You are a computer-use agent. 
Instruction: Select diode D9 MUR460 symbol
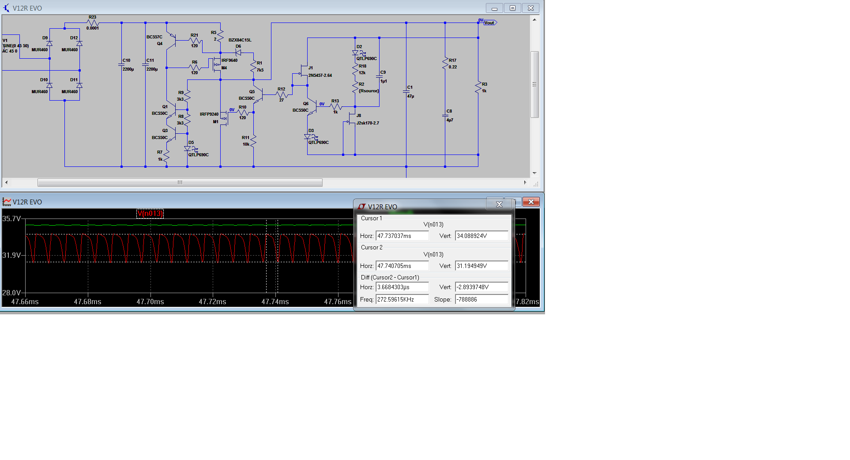click(x=49, y=43)
